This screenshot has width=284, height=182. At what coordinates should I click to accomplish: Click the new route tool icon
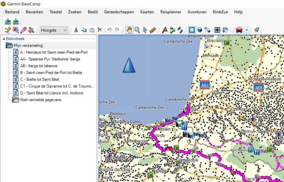point(173,30)
